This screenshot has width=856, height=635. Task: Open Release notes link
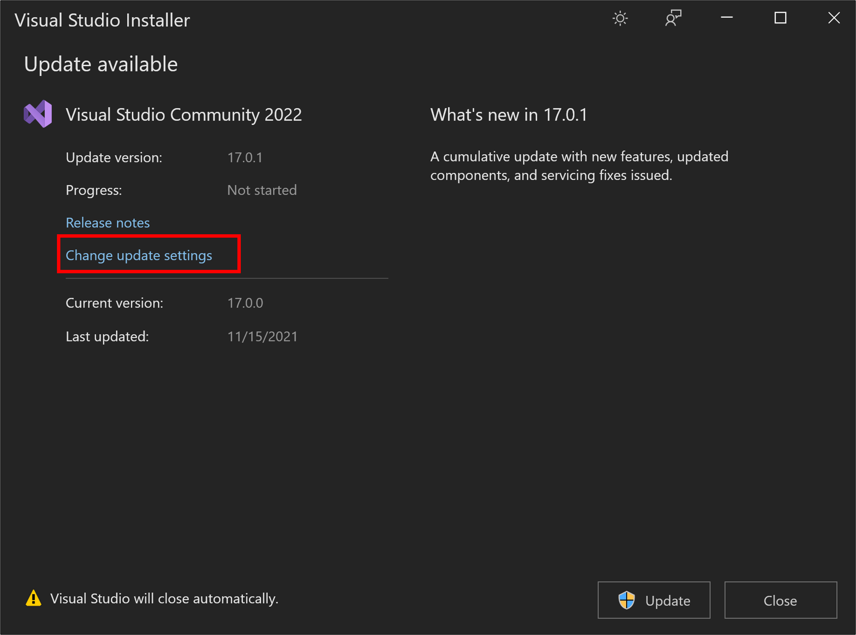(x=108, y=222)
